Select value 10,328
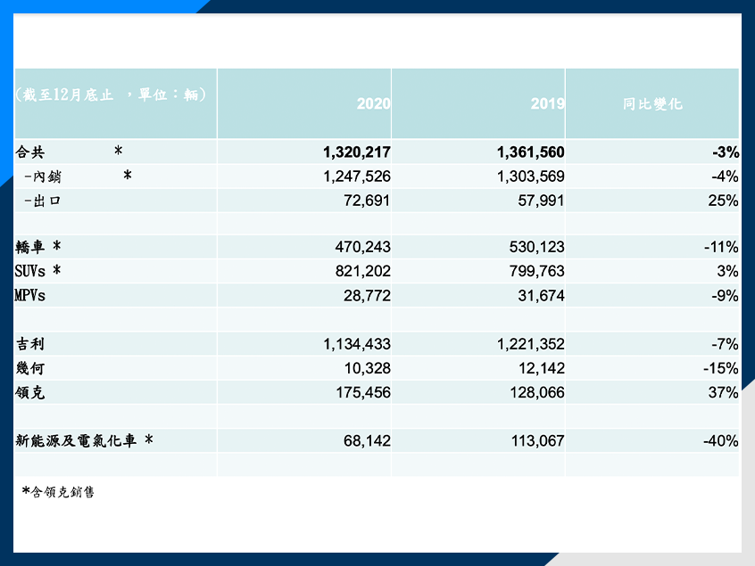 click(x=367, y=368)
